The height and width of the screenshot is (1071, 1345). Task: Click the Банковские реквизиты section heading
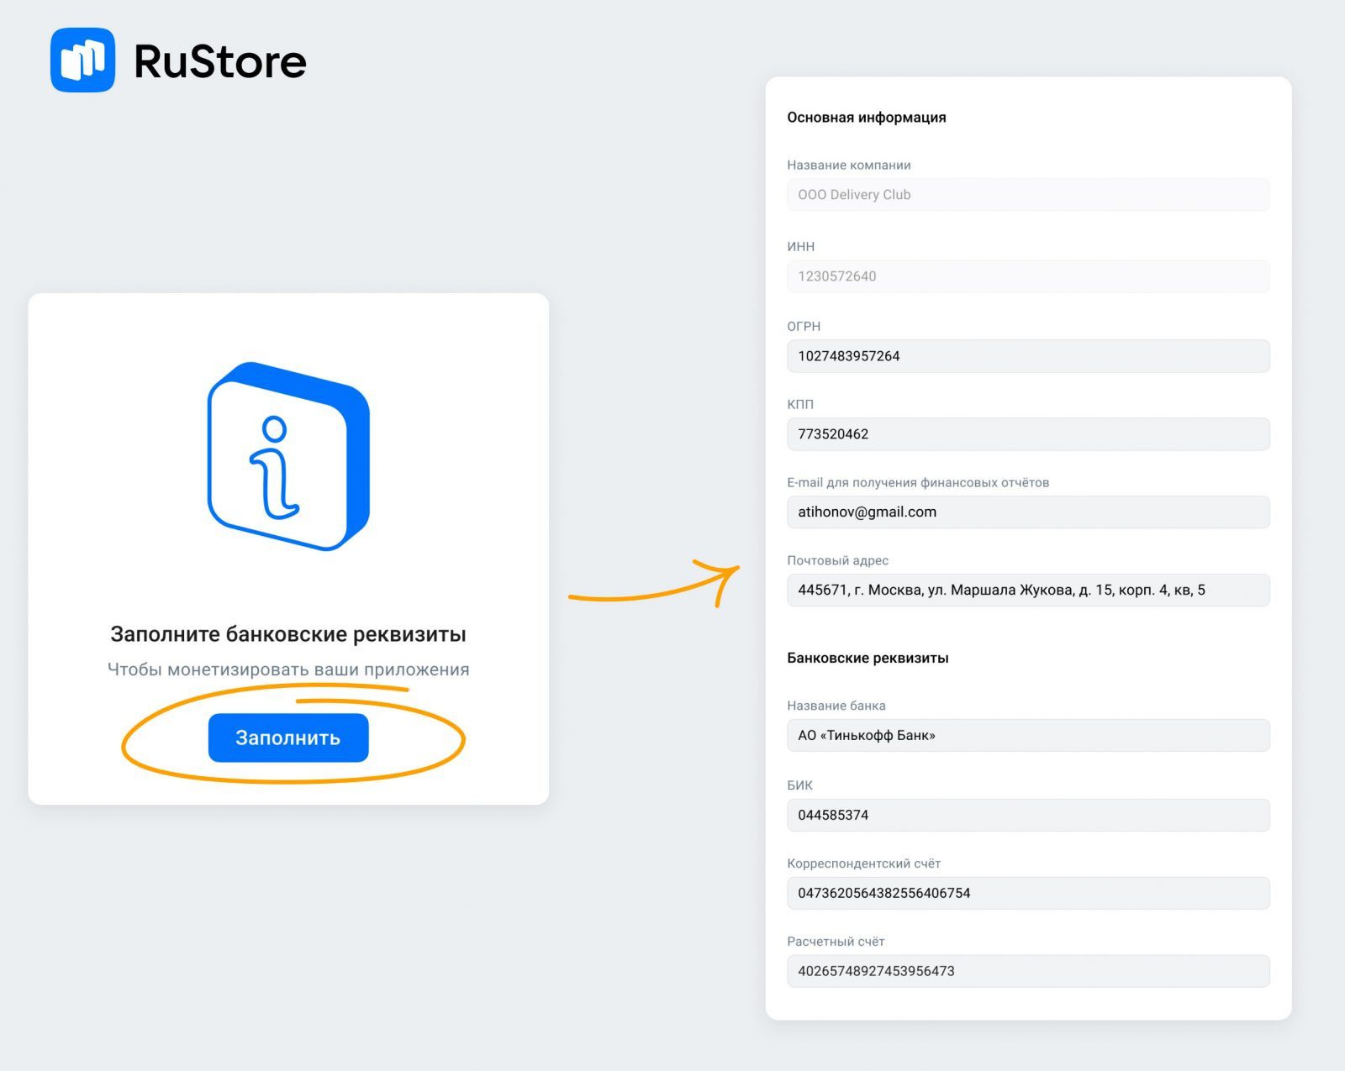(x=868, y=658)
